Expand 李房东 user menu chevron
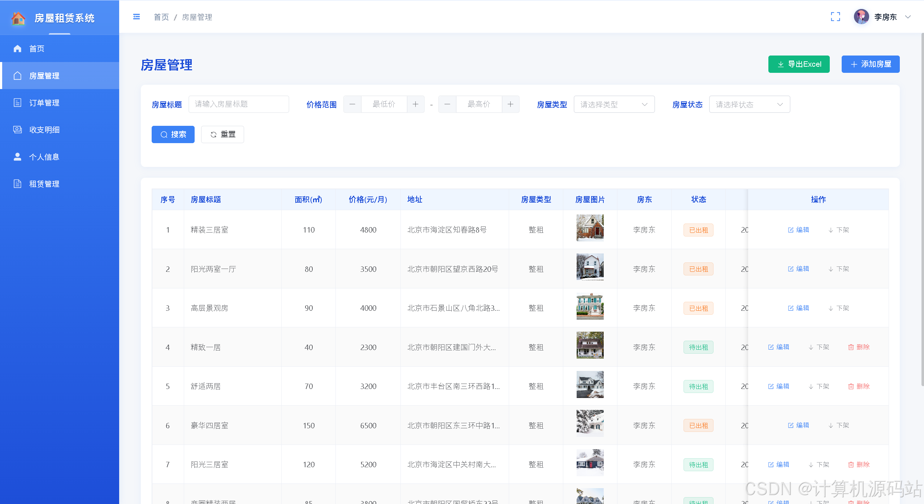The width and height of the screenshot is (924, 504). [x=908, y=17]
